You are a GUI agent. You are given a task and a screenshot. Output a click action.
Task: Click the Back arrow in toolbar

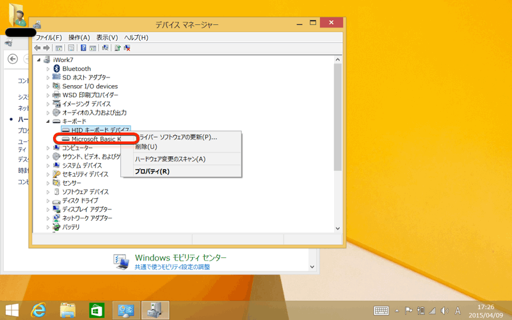[x=38, y=47]
